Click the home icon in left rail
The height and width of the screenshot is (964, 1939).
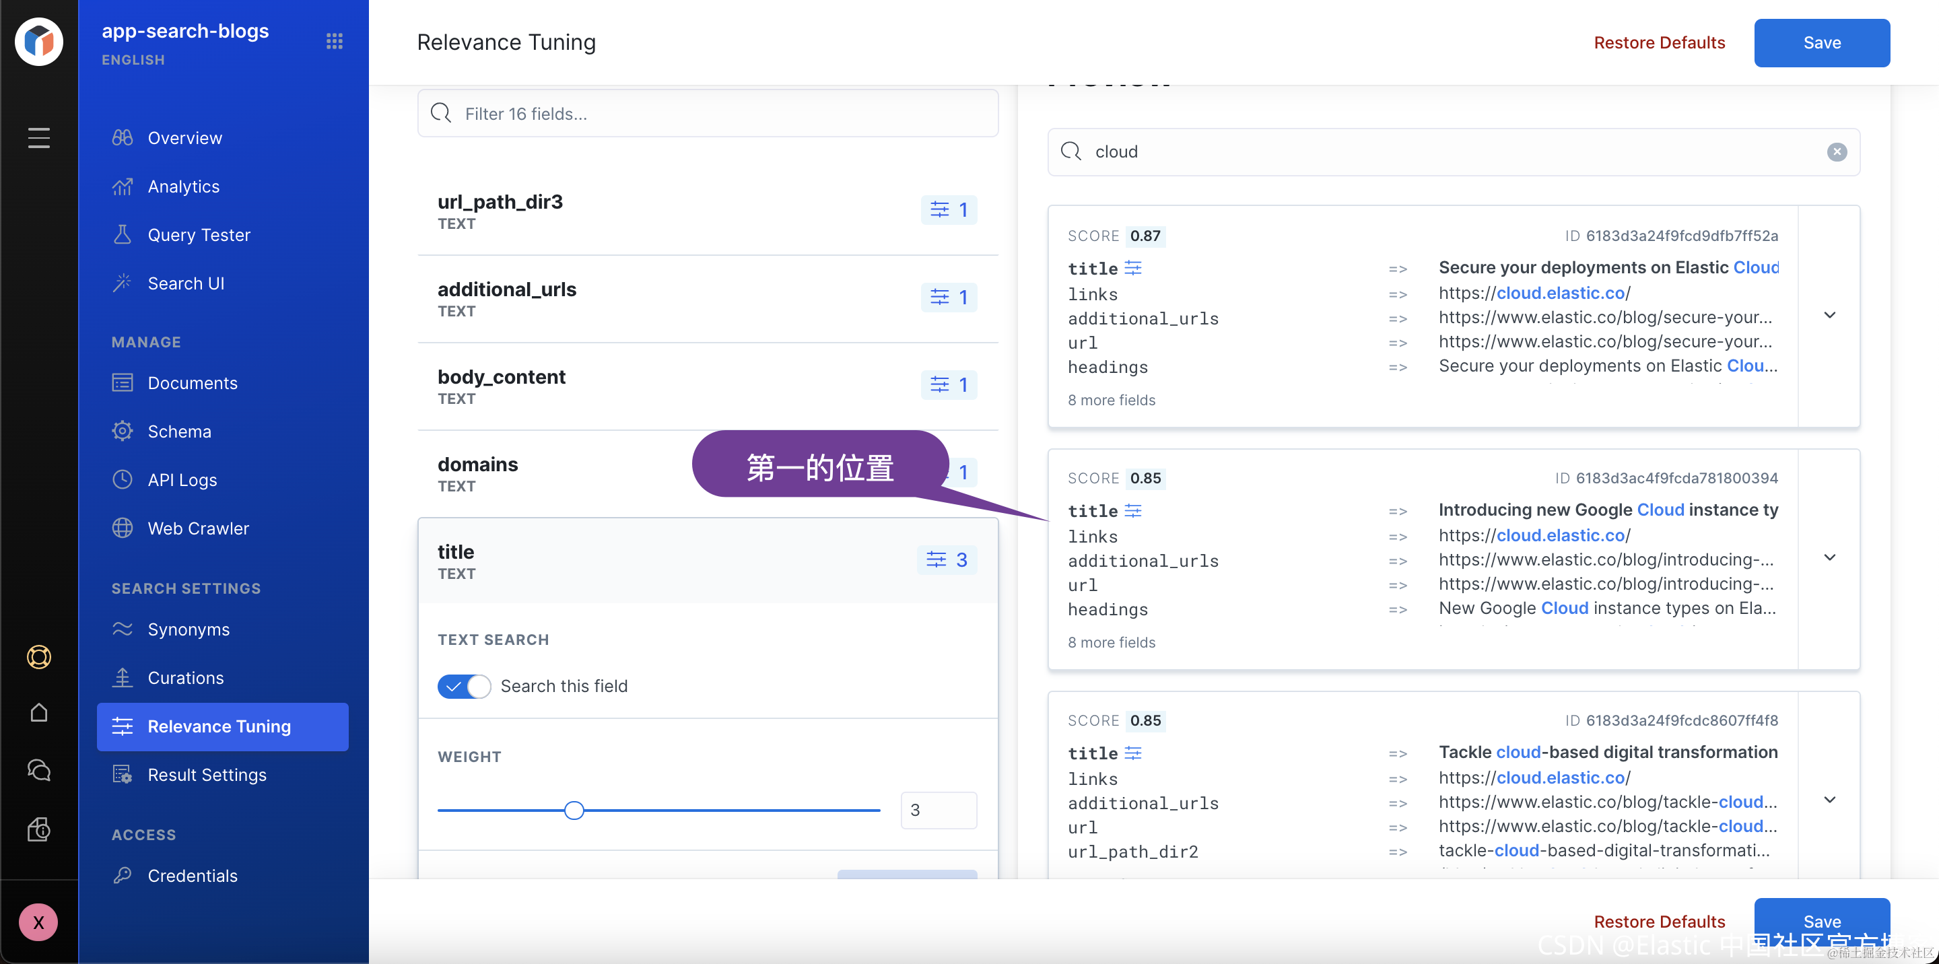(38, 712)
